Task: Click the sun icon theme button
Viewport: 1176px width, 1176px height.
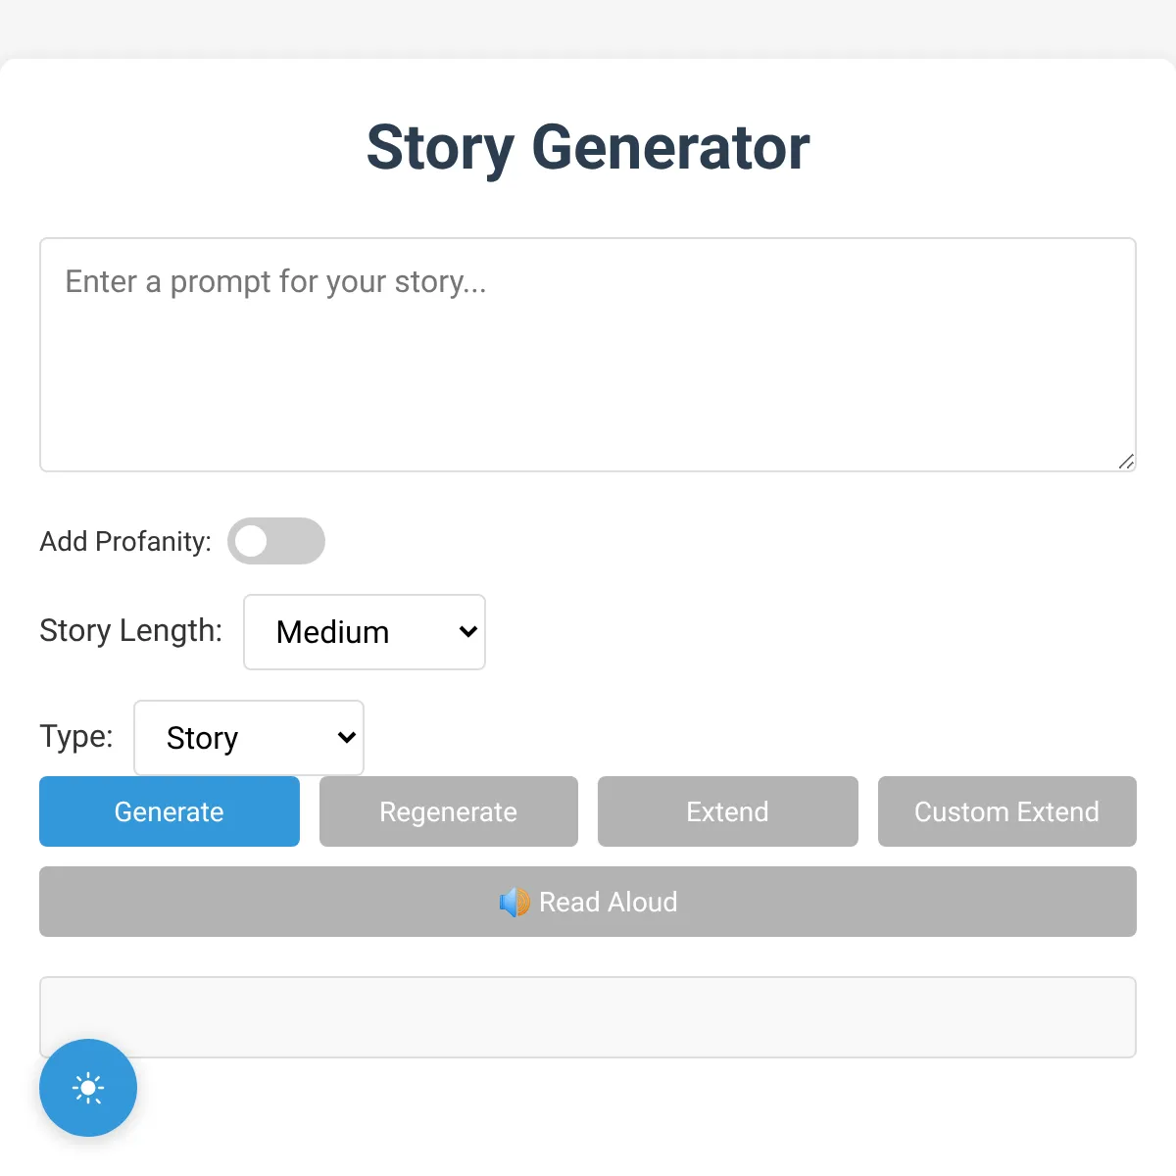Action: [88, 1088]
